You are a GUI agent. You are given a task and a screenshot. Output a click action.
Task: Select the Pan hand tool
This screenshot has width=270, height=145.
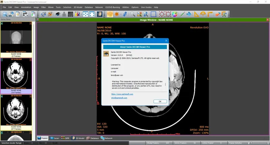[x=110, y=14]
